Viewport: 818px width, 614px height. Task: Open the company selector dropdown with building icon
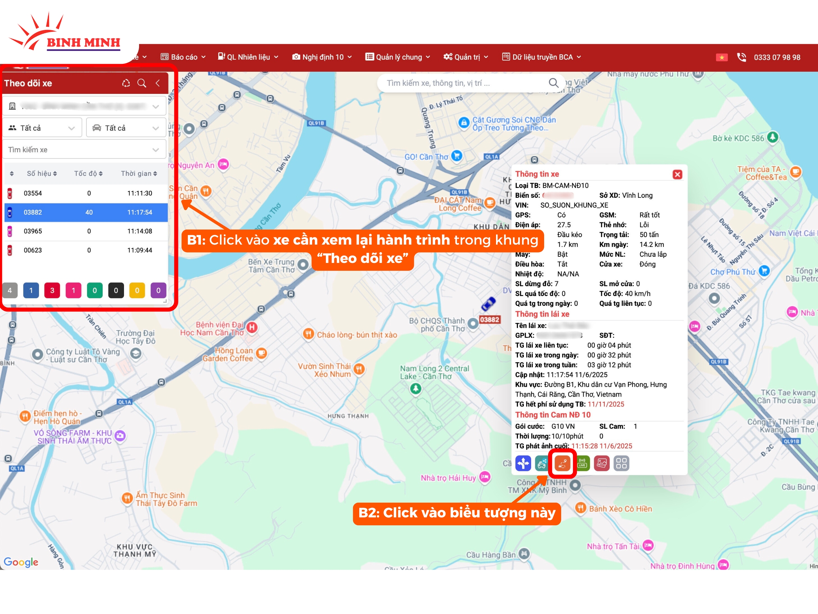coord(84,106)
